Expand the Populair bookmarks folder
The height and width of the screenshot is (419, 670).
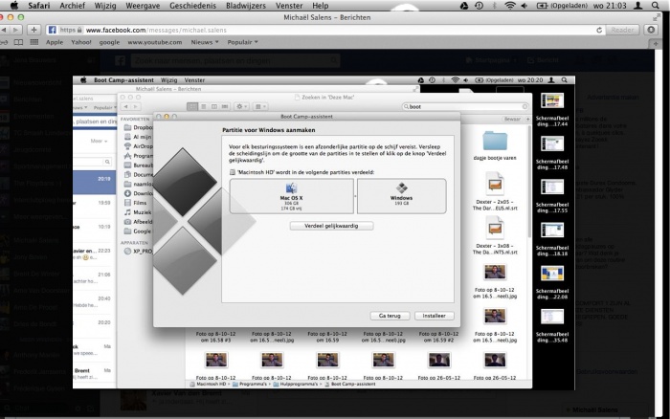point(242,42)
